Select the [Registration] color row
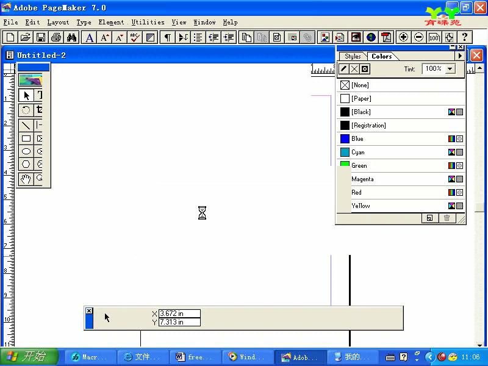 pos(401,125)
